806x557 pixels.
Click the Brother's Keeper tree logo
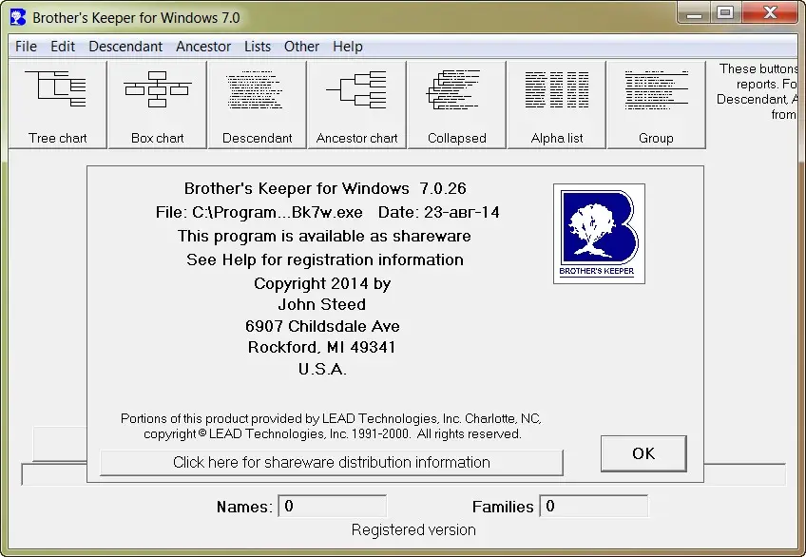[599, 234]
